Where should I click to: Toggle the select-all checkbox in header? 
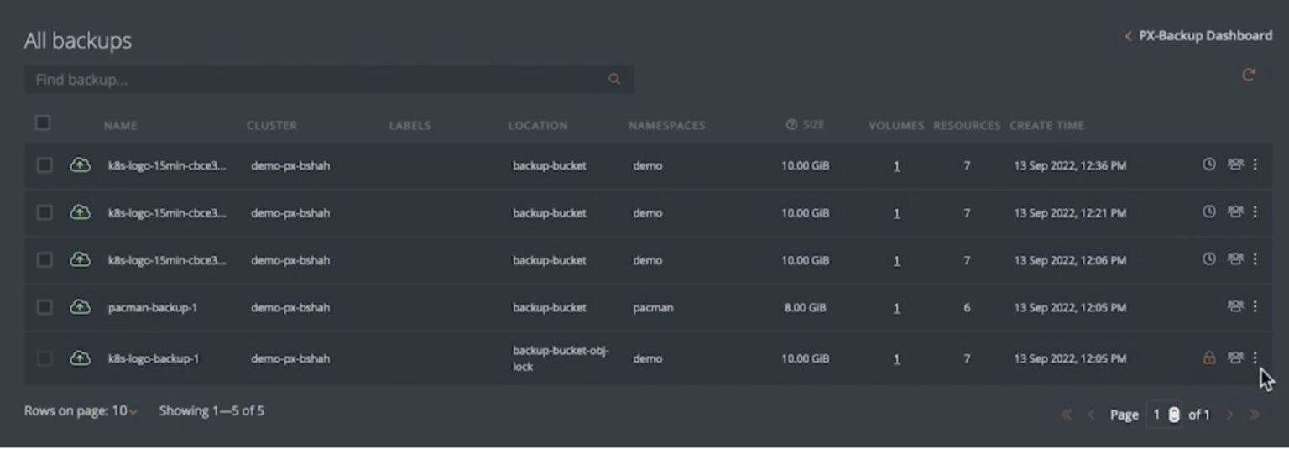point(43,123)
